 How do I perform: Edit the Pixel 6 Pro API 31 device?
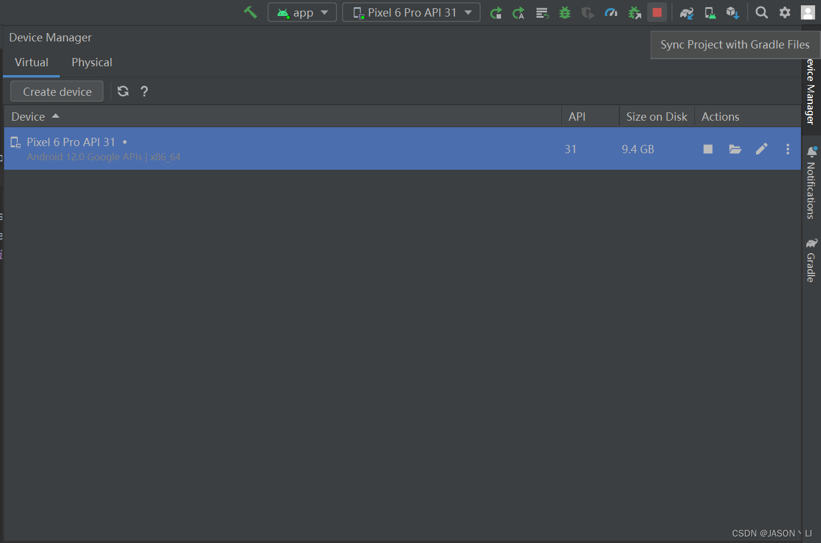[x=762, y=149]
